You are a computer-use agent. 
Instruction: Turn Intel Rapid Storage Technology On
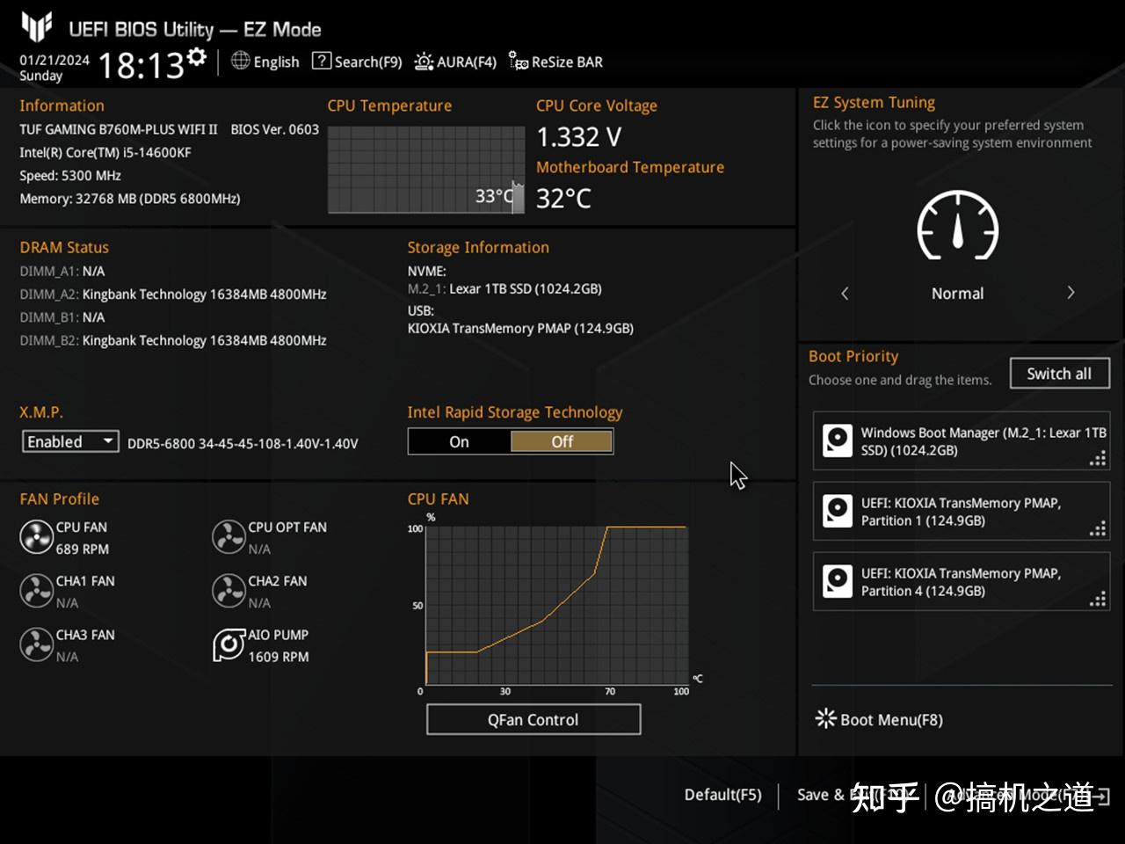tap(460, 441)
